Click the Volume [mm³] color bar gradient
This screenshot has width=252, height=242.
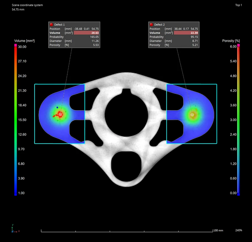coord(16,120)
